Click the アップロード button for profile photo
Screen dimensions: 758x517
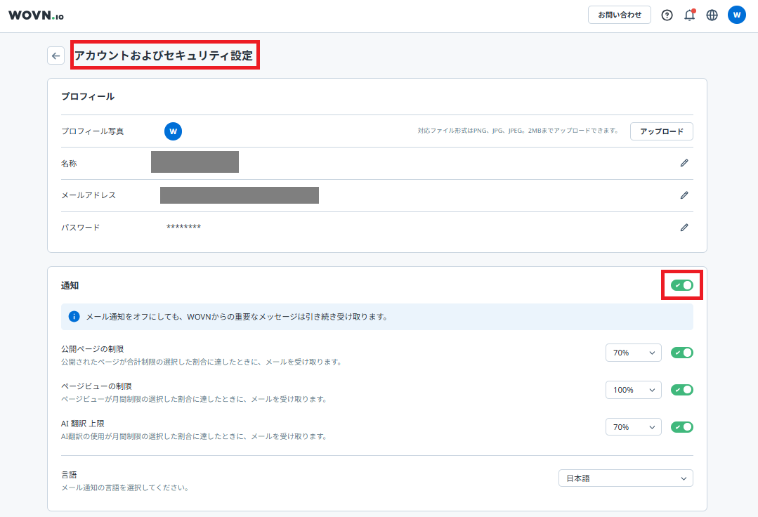pyautogui.click(x=661, y=131)
